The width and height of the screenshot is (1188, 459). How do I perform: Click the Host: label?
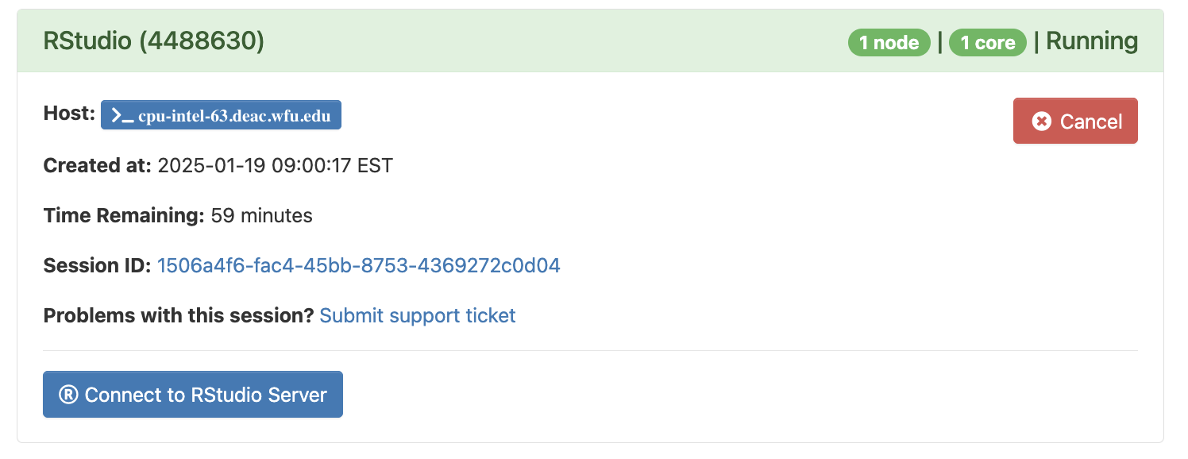69,114
